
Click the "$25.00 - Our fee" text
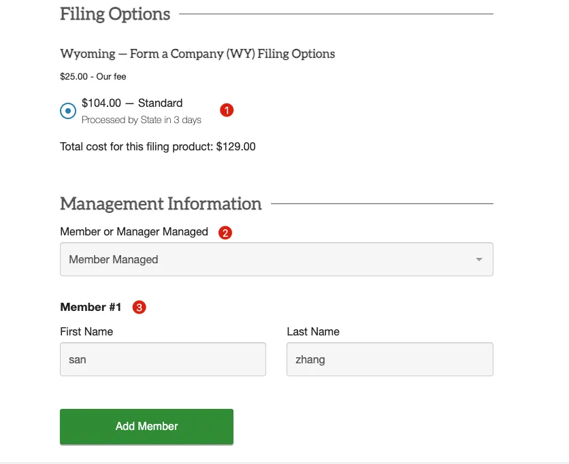pyautogui.click(x=93, y=77)
